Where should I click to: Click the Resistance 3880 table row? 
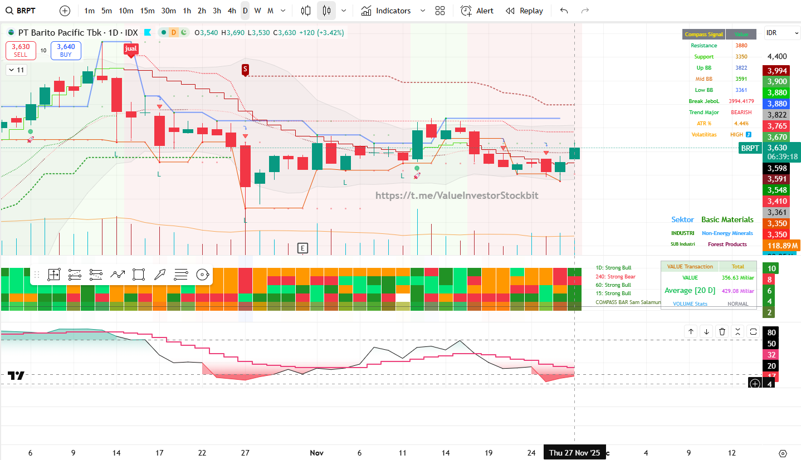click(719, 46)
